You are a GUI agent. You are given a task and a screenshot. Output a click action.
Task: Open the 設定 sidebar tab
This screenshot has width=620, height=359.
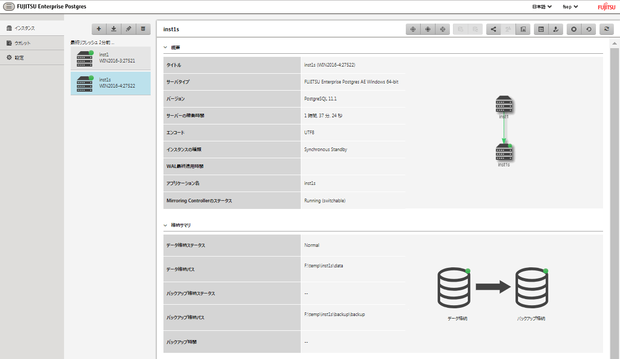tap(32, 57)
